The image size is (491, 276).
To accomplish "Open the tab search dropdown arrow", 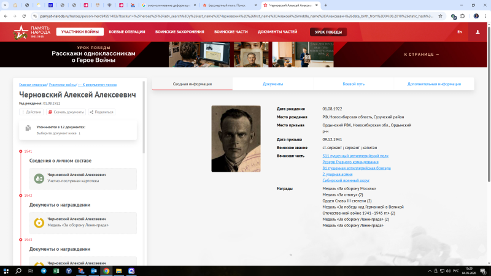I will tap(5, 6).
